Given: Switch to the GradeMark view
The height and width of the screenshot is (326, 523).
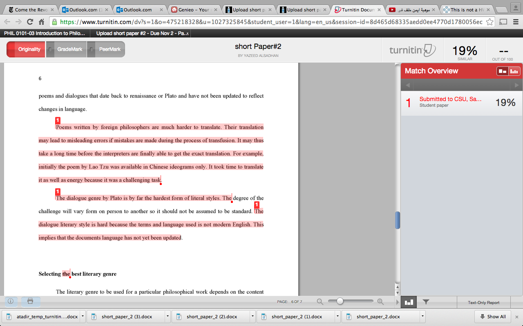Looking at the screenshot, I should 66,49.
